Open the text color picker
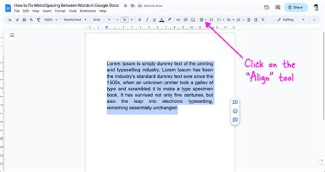The image size is (325, 172). pyautogui.click(x=162, y=20)
